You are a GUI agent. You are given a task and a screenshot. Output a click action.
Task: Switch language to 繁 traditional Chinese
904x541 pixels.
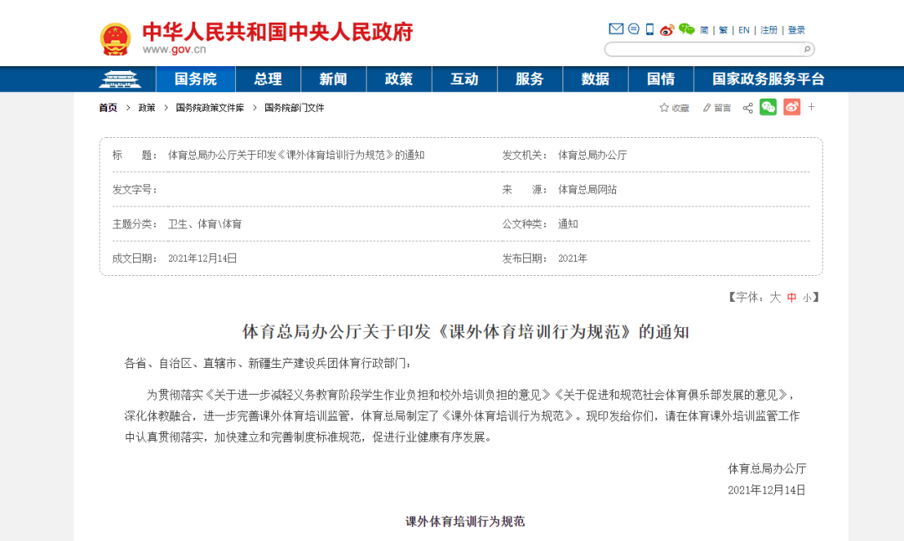click(722, 28)
